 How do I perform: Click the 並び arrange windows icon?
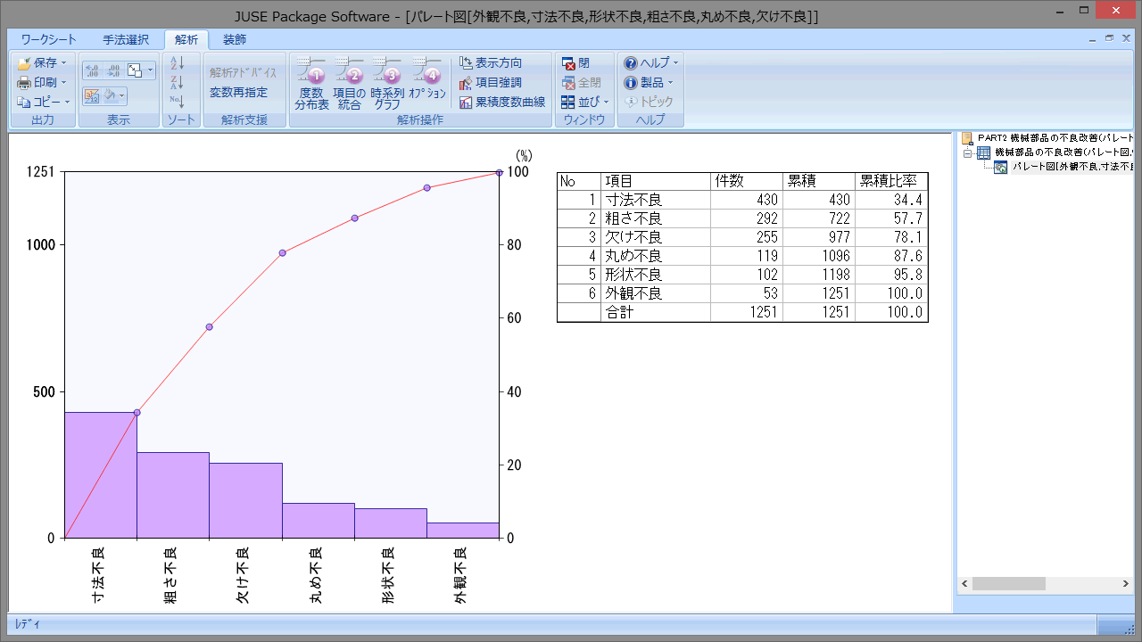(569, 103)
